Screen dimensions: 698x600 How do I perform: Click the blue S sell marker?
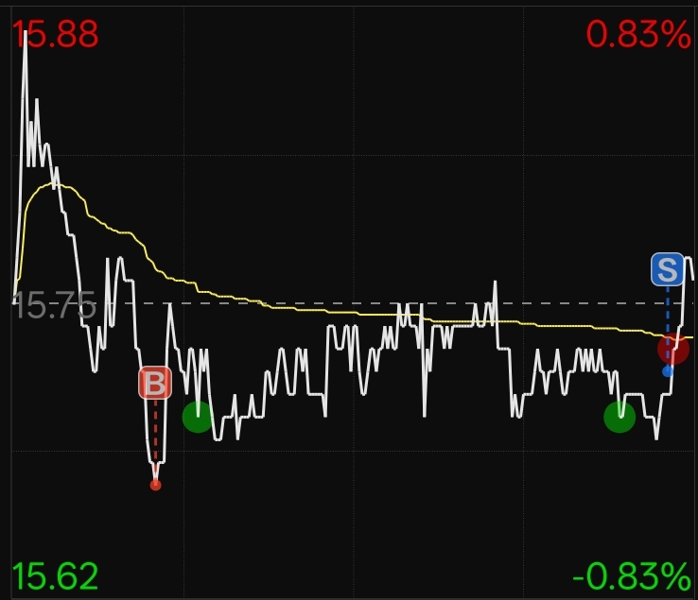668,269
